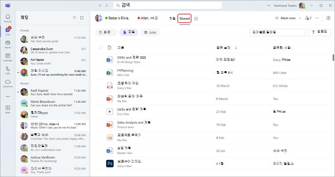Open chat 'Yah, that sounds great'
Screen dimensions: 335x177
coord(53,39)
